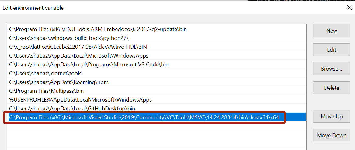Click the first empty row below the MSVC entry
The image size is (355, 150).
coord(156,126)
